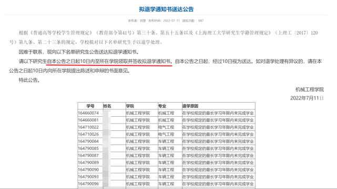Click the publish date 2022-07-11

171,21
